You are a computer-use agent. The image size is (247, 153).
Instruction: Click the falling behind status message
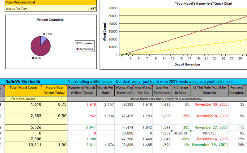[x=152, y=82]
